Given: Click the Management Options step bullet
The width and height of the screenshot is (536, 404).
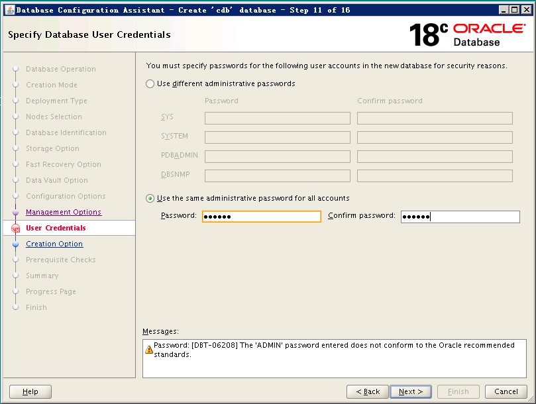Looking at the screenshot, I should [15, 212].
